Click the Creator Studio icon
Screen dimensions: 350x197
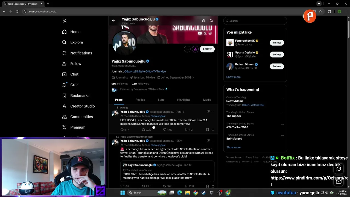[64, 106]
